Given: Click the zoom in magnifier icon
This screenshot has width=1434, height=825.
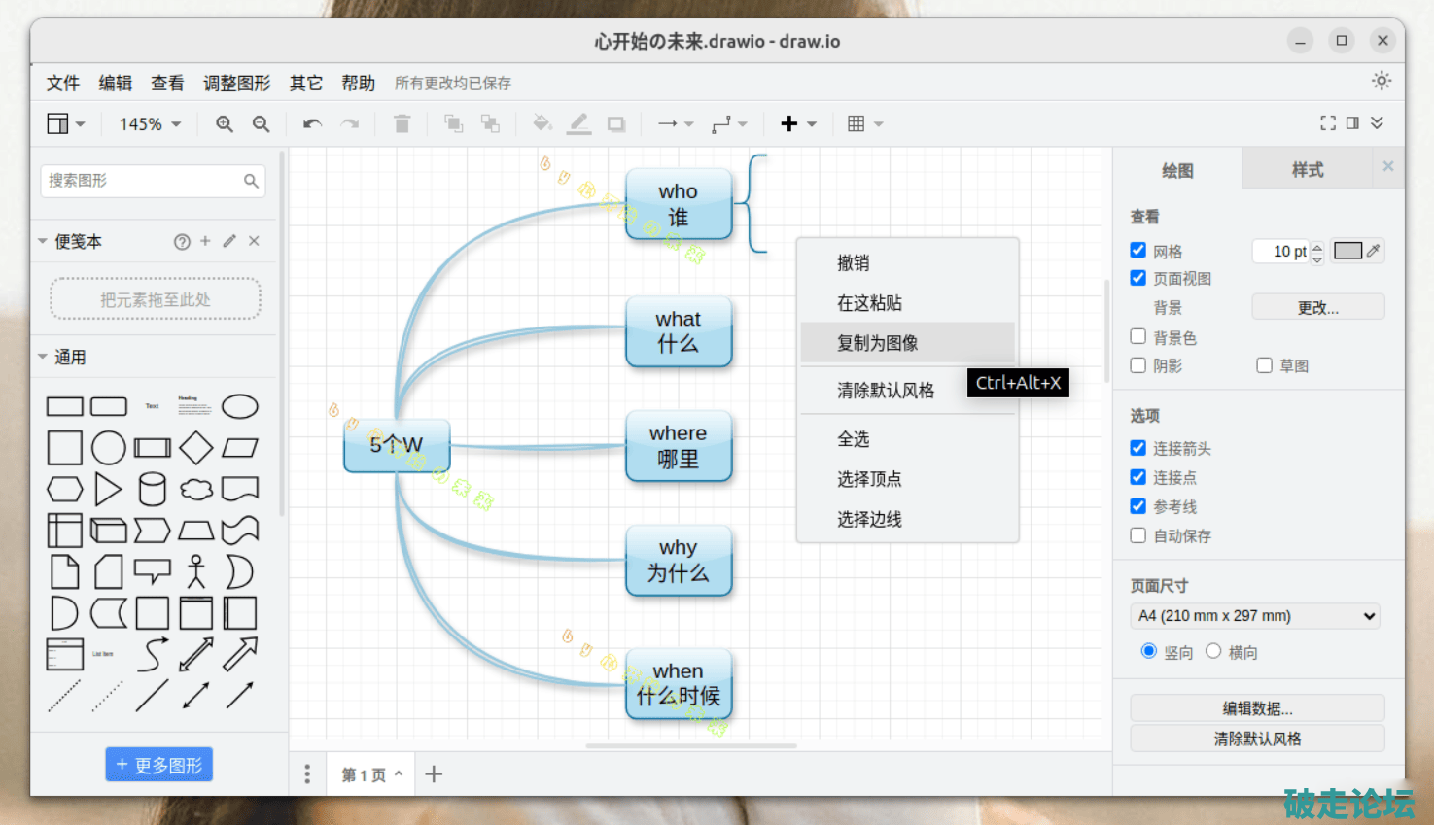Looking at the screenshot, I should tap(225, 124).
